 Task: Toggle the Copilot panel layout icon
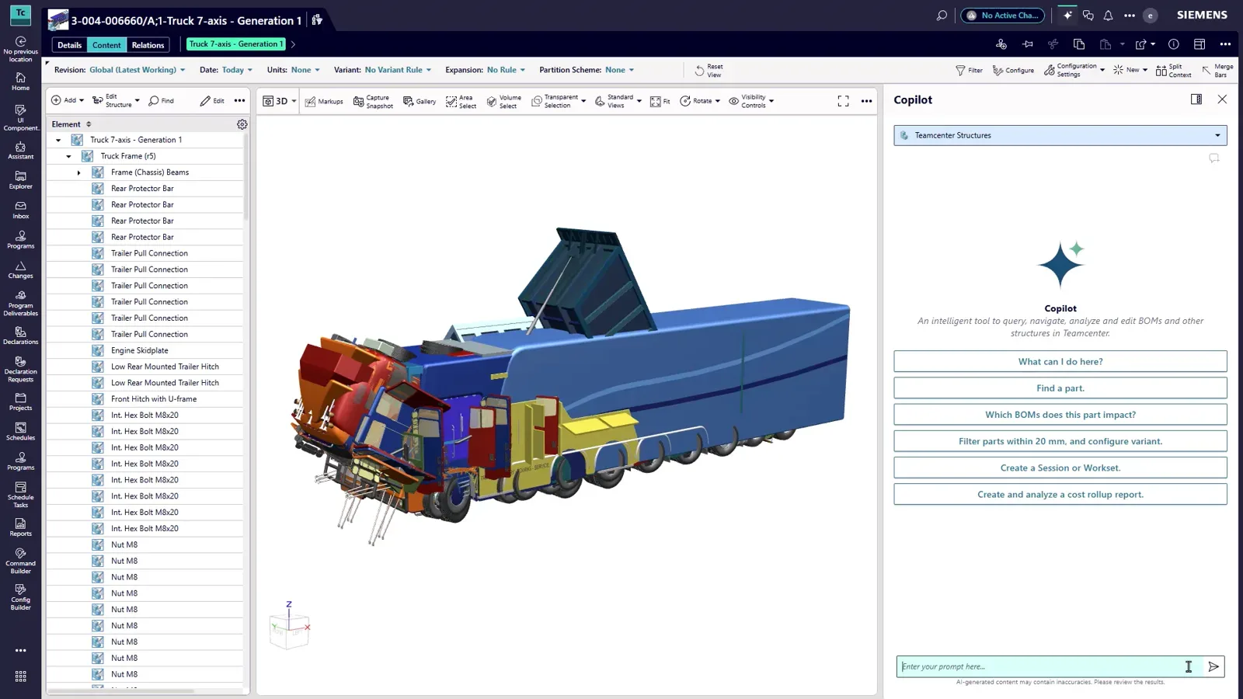(1196, 99)
